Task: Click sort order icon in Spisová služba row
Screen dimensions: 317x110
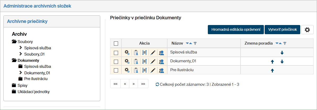Action: [x=144, y=53]
